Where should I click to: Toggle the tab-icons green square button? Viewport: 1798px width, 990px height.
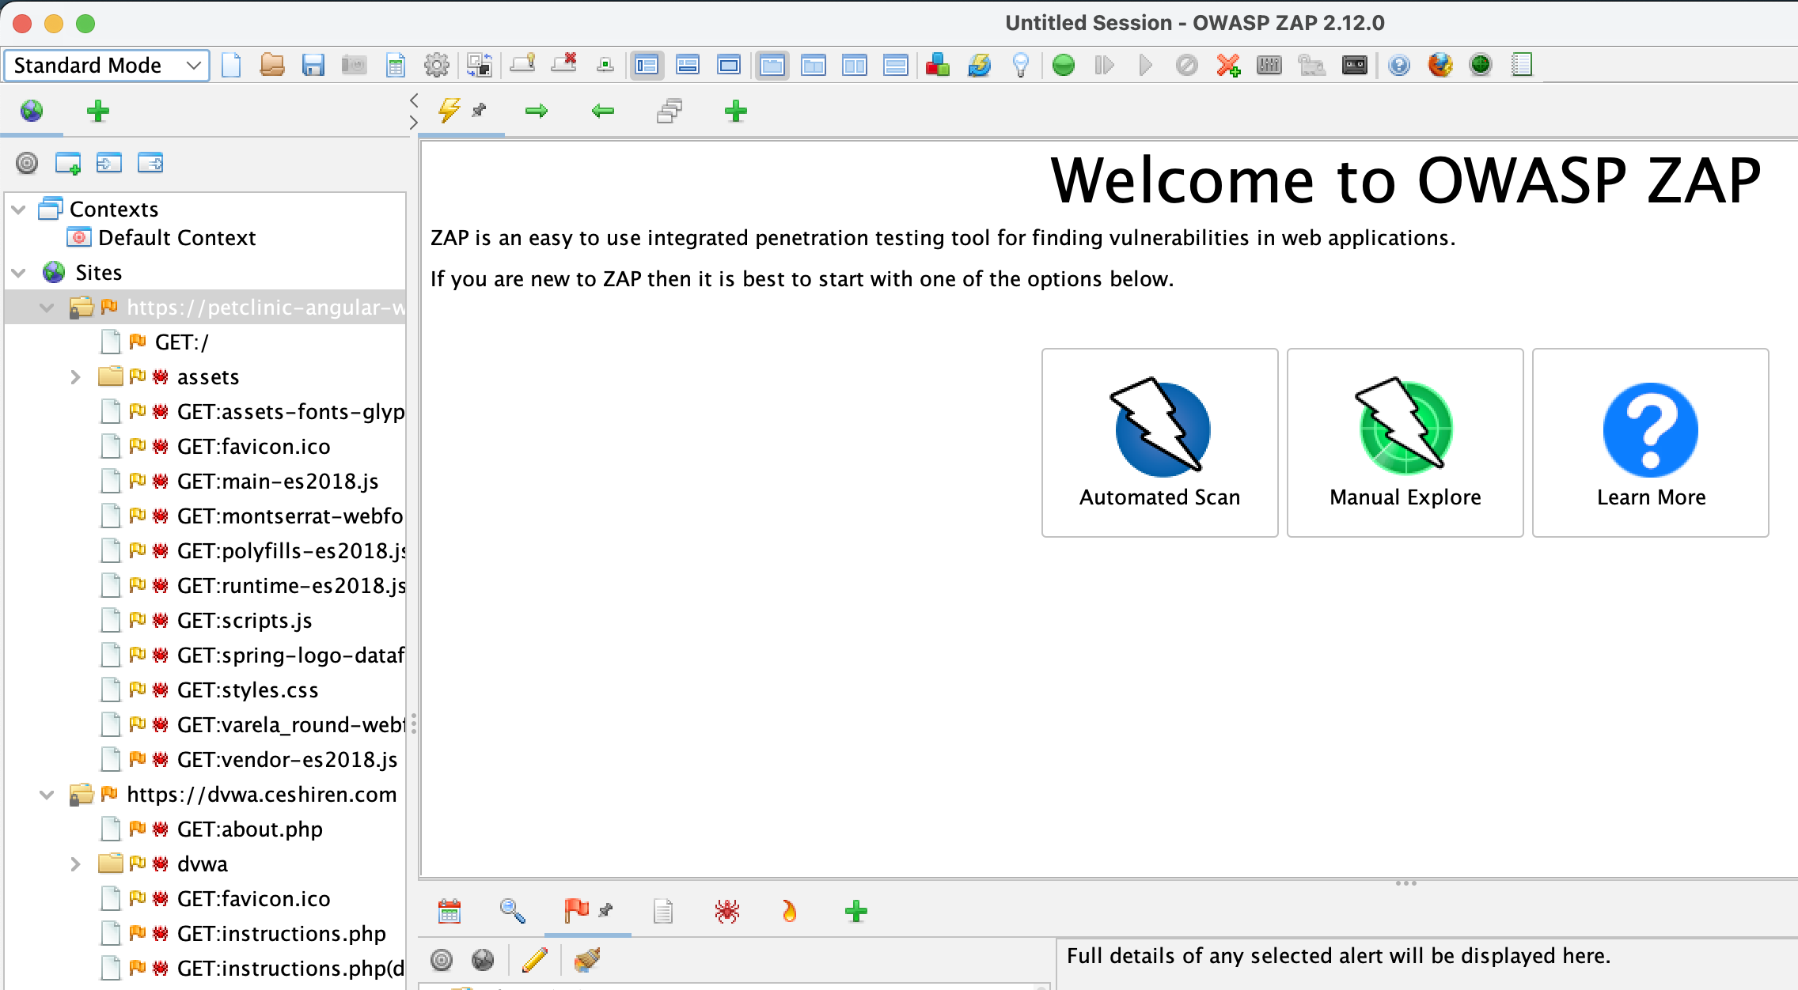(x=605, y=66)
